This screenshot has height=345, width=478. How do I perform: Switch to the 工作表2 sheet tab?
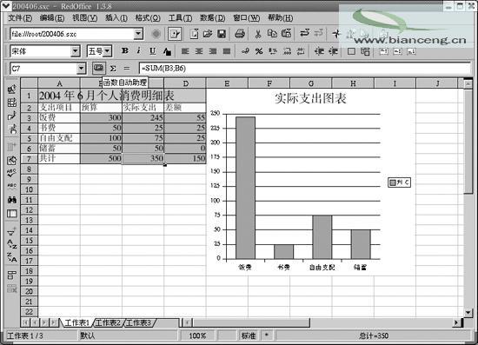click(x=107, y=322)
